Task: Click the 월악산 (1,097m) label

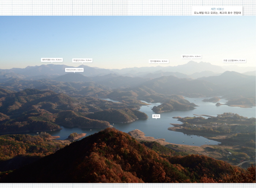Action: (x=192, y=57)
